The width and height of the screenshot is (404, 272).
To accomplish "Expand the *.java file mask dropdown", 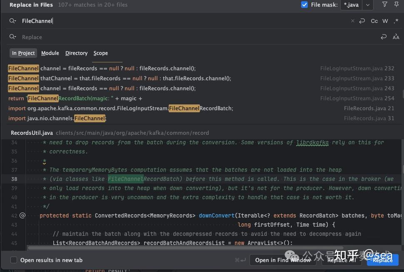I will [367, 5].
